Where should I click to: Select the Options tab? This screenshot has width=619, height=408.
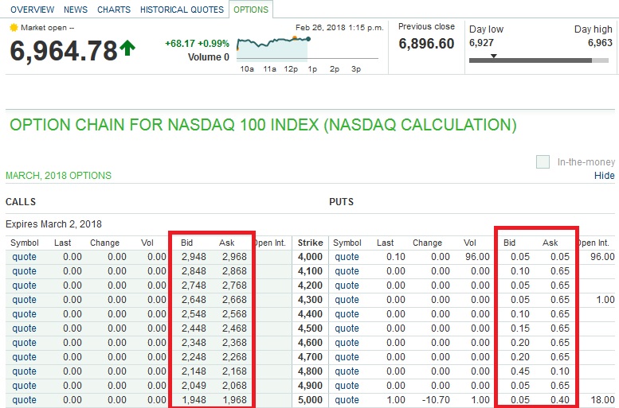pyautogui.click(x=250, y=10)
